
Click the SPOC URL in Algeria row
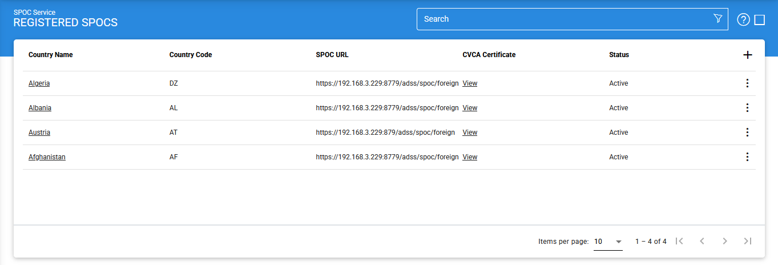[x=387, y=83]
